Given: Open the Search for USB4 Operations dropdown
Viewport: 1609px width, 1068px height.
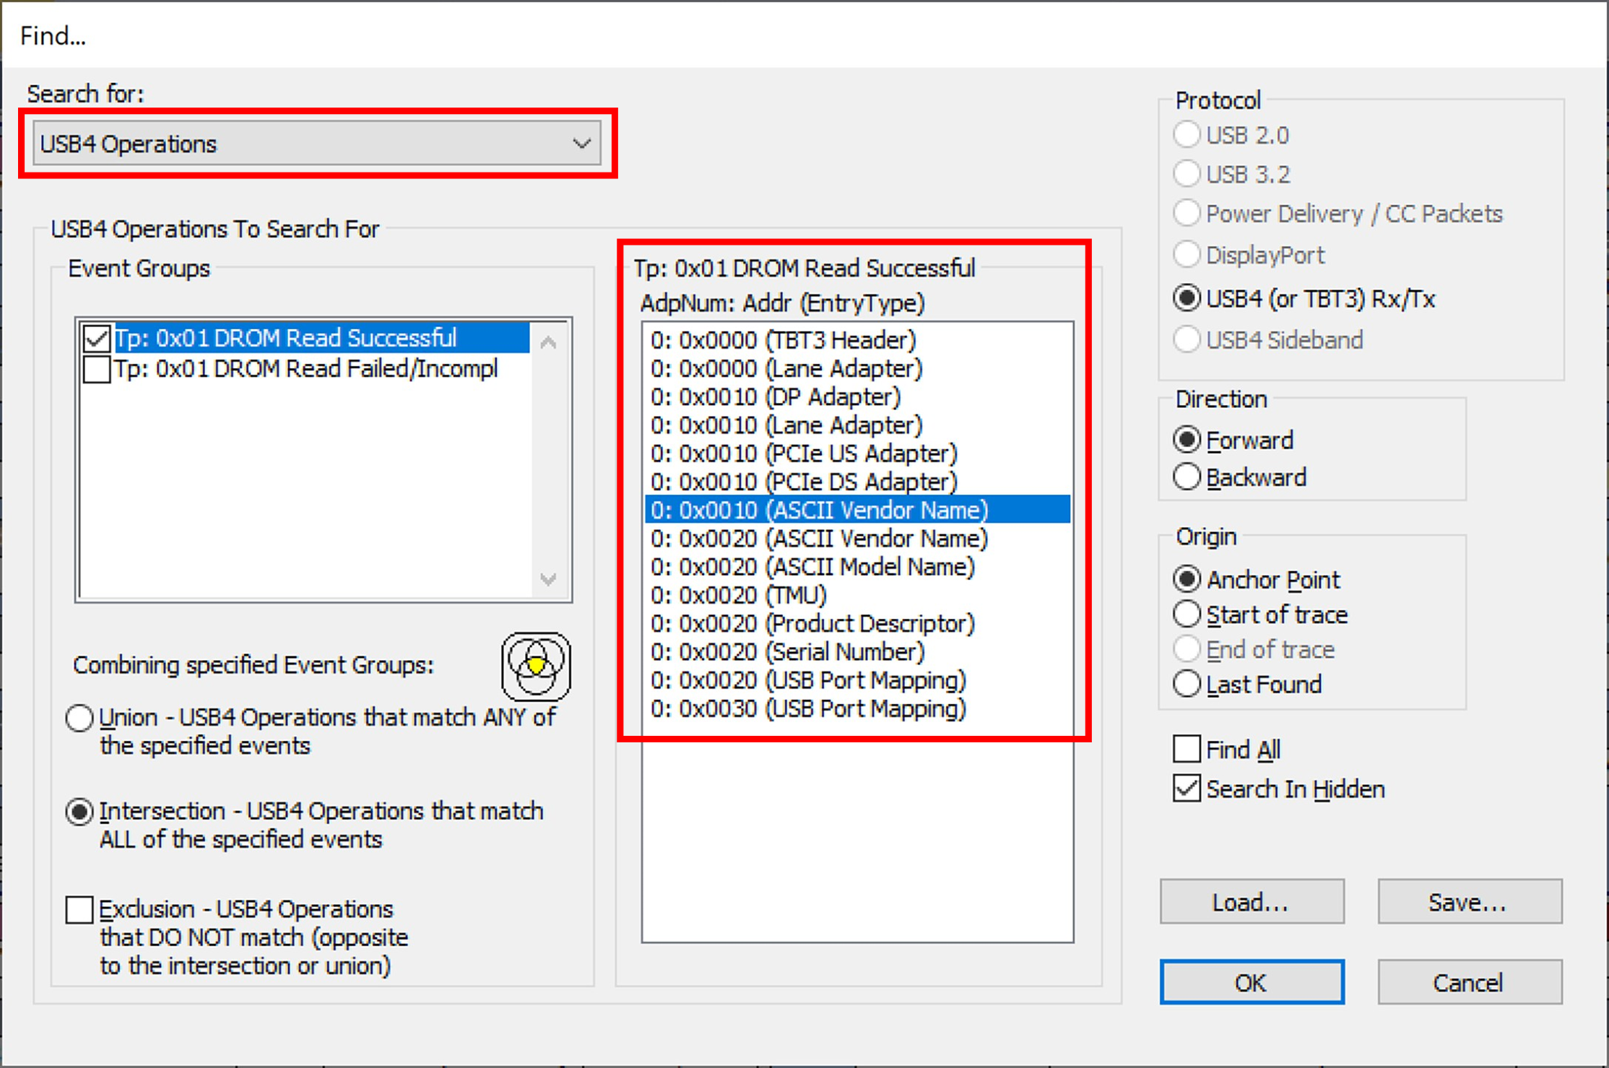Looking at the screenshot, I should 317,144.
